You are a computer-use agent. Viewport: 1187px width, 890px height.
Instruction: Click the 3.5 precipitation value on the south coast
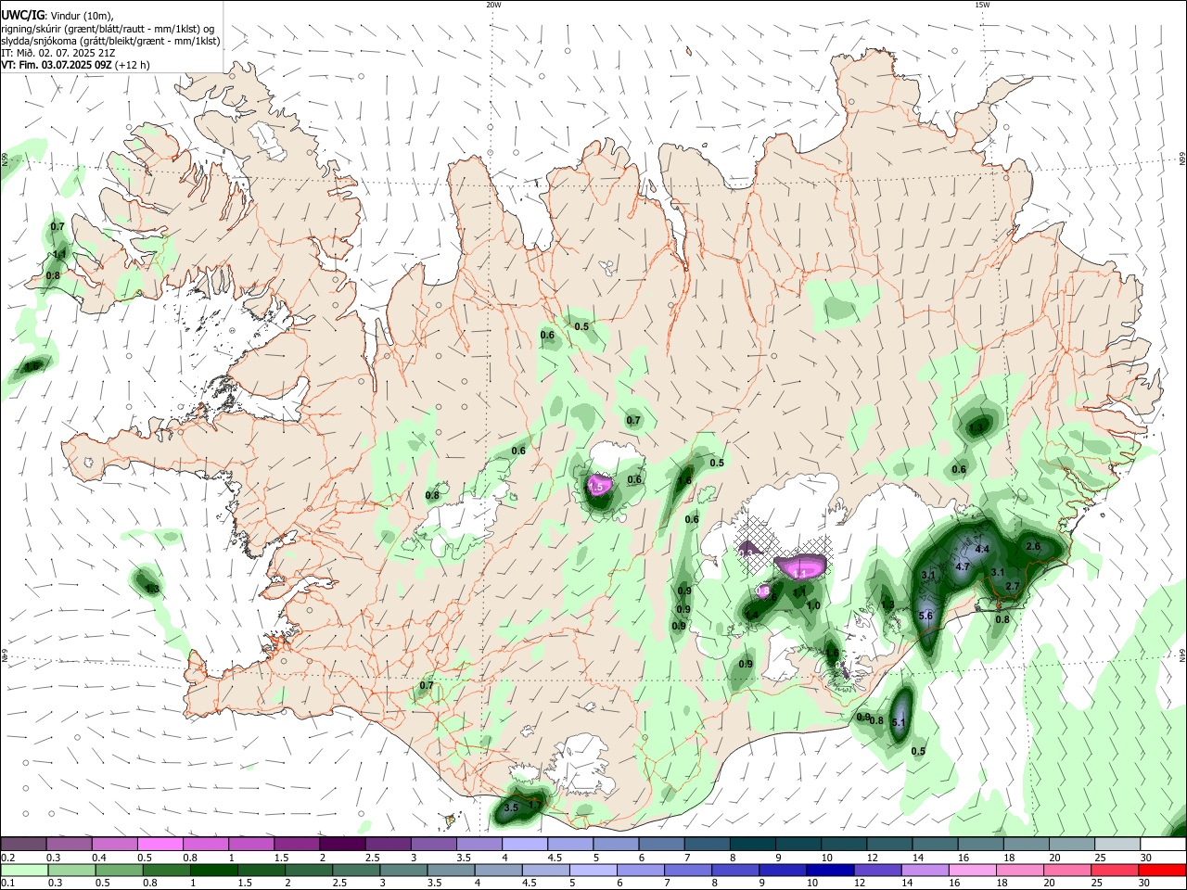click(510, 808)
